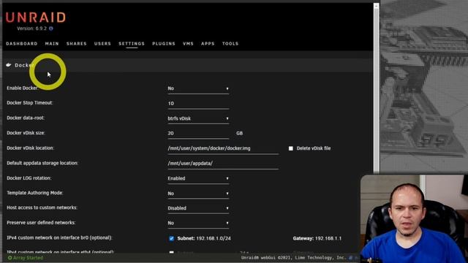
Task: Uncheck the br0 Subnet checkbox
Action: [171, 238]
